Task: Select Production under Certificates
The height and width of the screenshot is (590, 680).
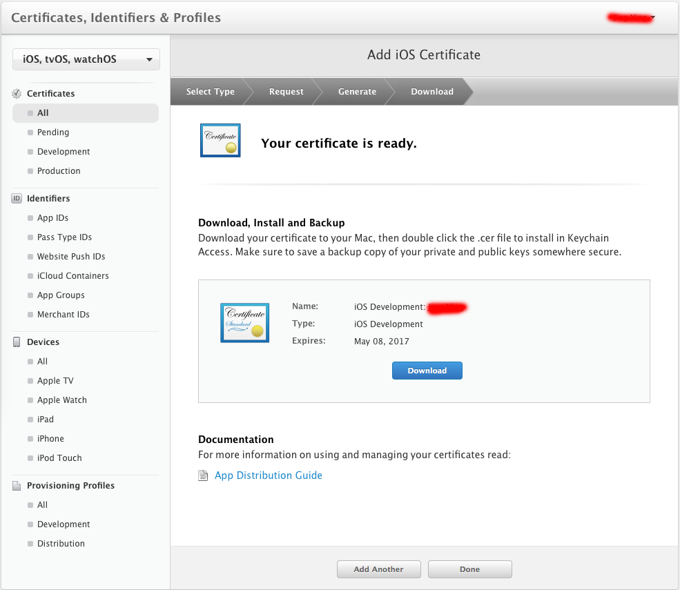Action: pos(59,171)
